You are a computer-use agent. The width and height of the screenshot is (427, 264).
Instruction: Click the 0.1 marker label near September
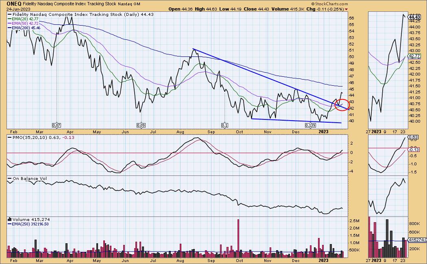click(224, 126)
